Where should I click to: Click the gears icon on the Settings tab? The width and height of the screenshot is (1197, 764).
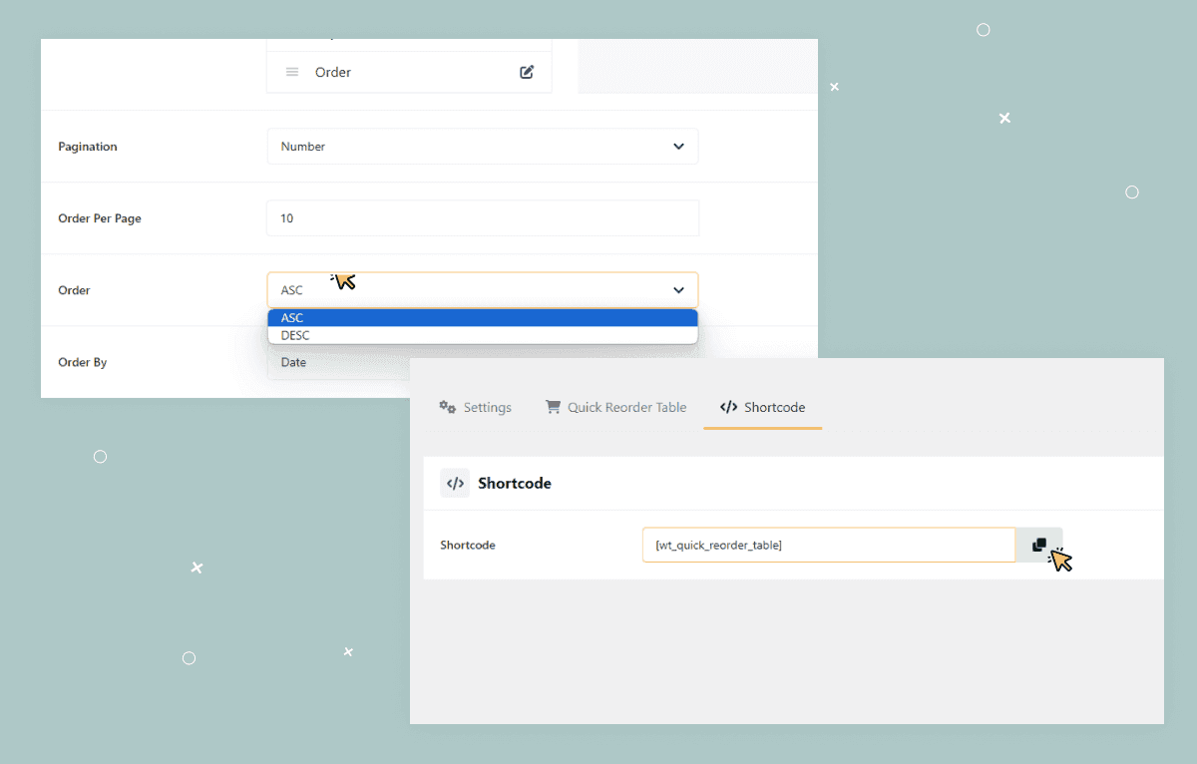[x=448, y=407]
